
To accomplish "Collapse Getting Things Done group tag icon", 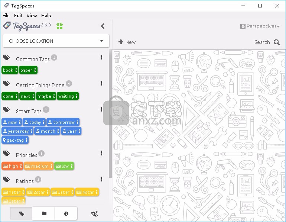I will pyautogui.click(x=6, y=83).
